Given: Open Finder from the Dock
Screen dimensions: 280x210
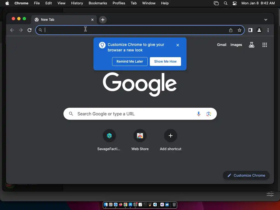Looking at the screenshot, I should coord(106,205).
